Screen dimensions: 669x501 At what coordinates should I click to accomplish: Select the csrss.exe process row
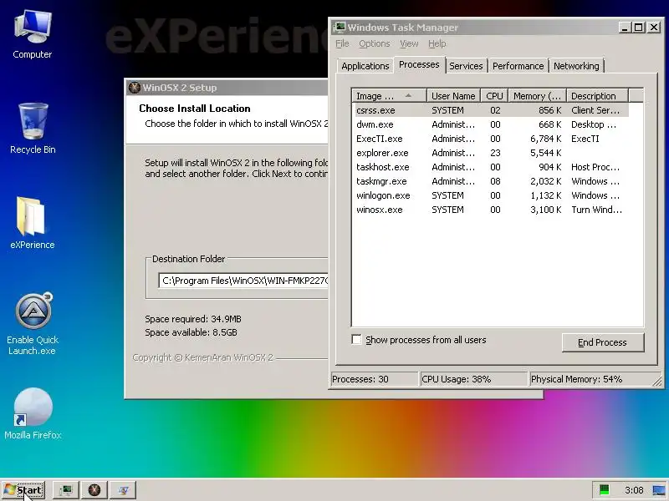tap(491, 110)
